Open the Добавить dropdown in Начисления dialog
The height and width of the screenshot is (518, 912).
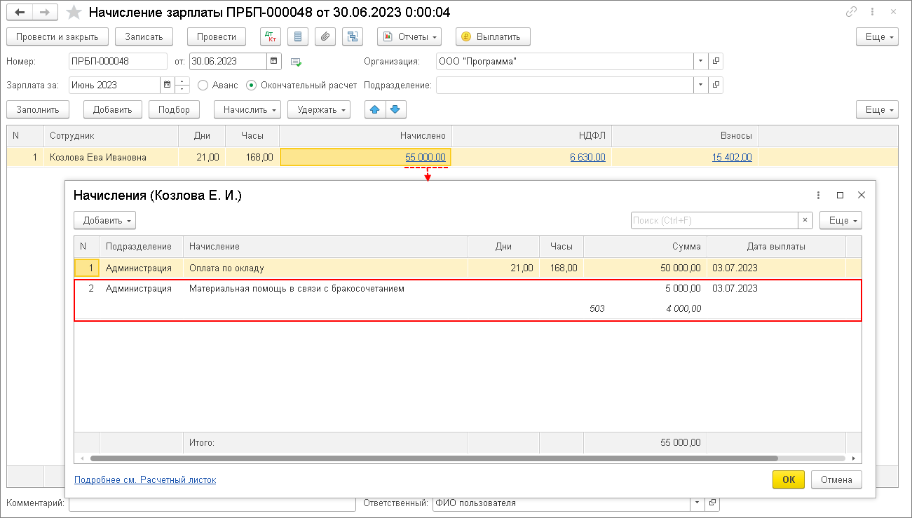pos(104,220)
